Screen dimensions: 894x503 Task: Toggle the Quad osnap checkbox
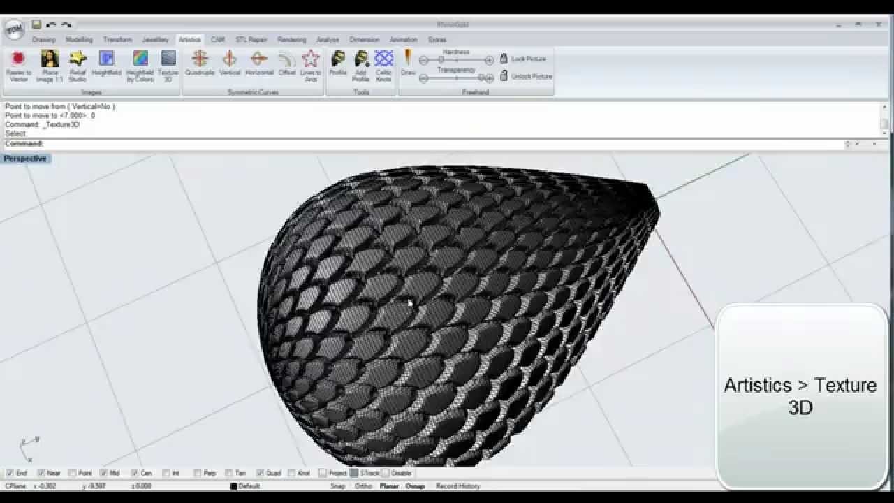coord(260,473)
